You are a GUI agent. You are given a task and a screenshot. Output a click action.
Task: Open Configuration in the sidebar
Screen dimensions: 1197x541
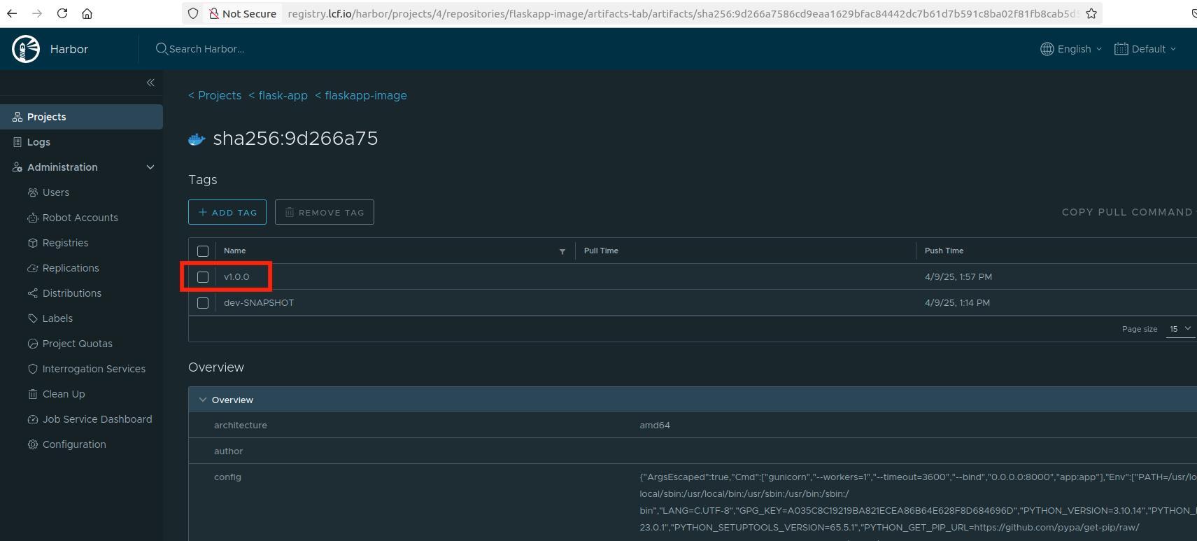click(74, 444)
